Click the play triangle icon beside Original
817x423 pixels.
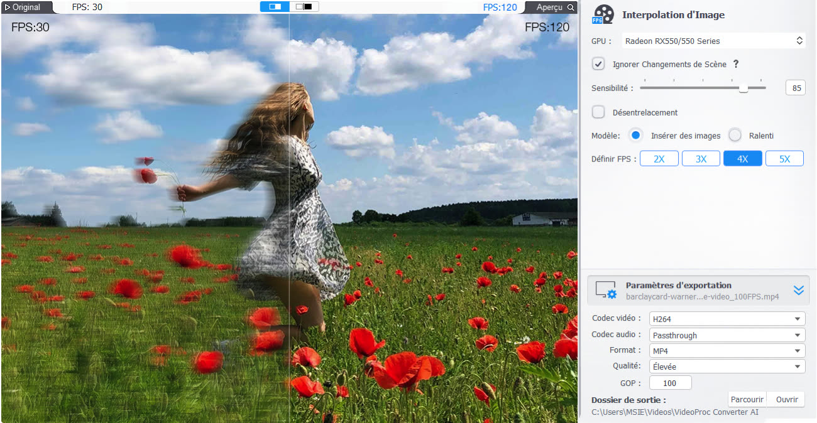click(x=8, y=8)
